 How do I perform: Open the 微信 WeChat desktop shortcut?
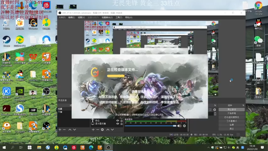[258, 41]
